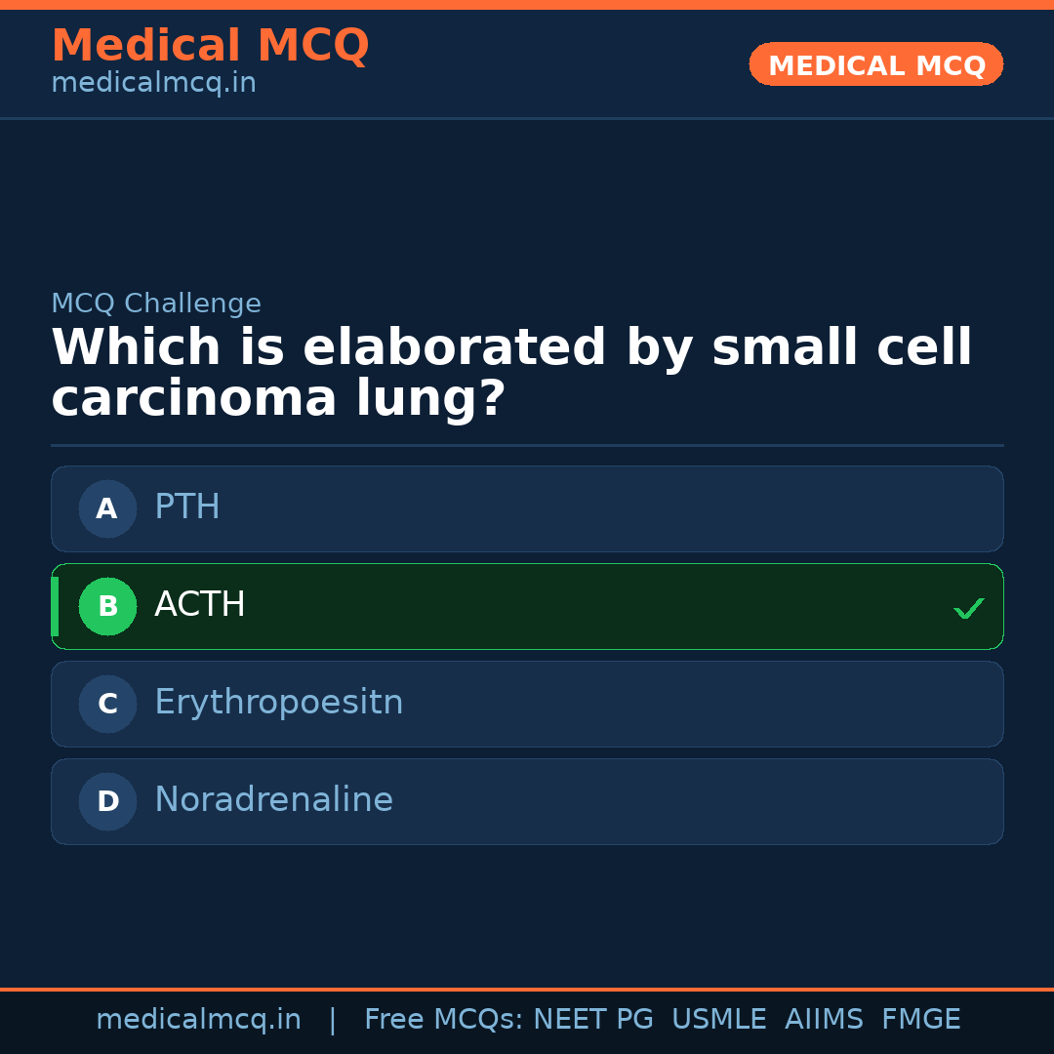This screenshot has width=1054, height=1054.
Task: Click the Free MCQs text in the footer
Action: click(443, 1020)
